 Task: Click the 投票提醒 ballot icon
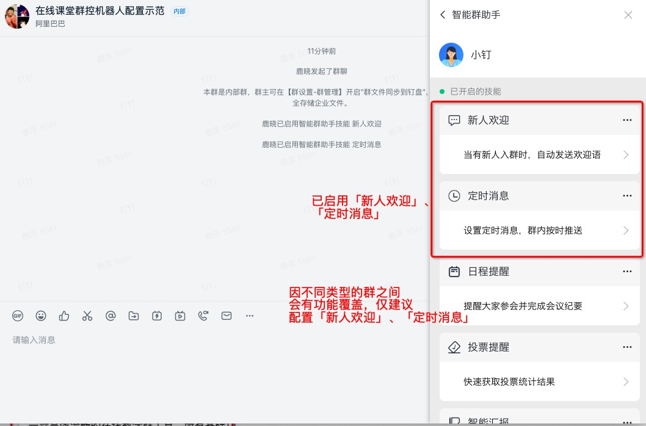coord(454,347)
